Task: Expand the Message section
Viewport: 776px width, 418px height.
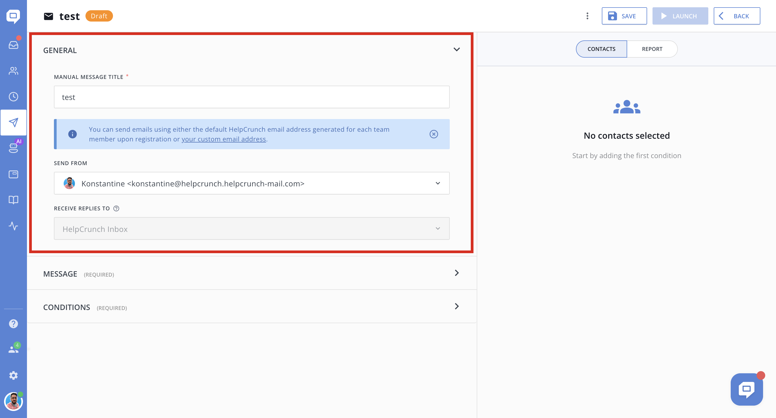Action: (456, 273)
